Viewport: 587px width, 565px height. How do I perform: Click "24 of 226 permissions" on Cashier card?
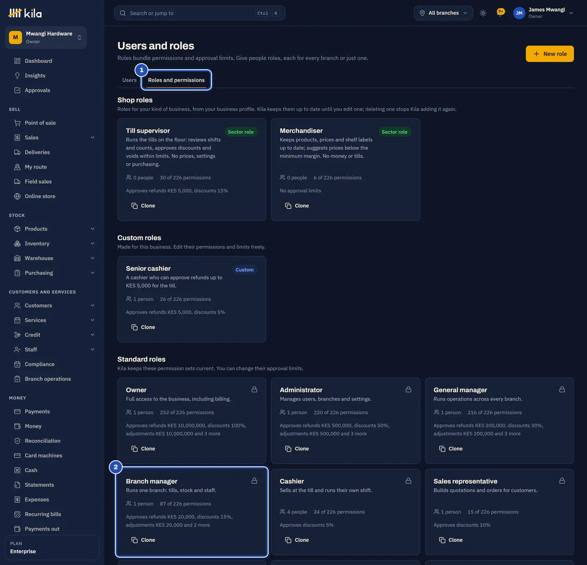coord(339,512)
